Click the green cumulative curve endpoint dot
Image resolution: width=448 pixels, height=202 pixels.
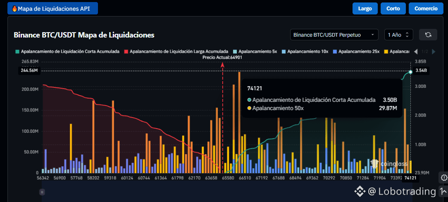pyautogui.click(x=410, y=72)
